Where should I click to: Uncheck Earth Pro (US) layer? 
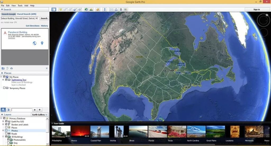[x=6, y=121]
